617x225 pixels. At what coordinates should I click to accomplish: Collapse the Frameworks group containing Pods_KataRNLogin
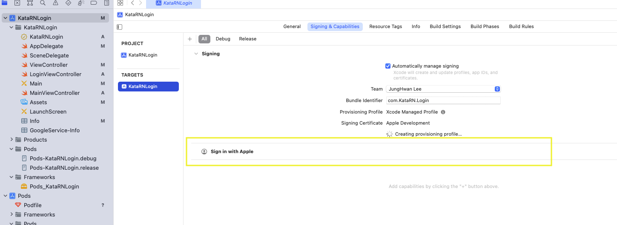[x=11, y=177]
